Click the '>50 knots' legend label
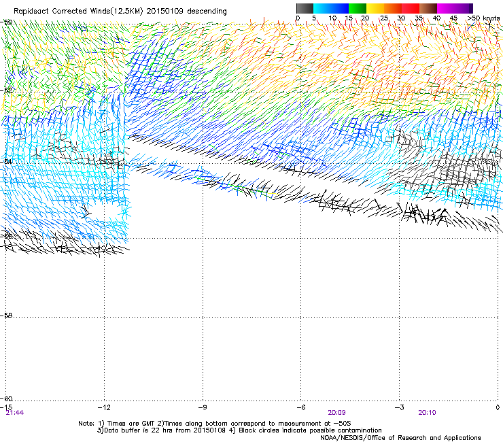 click(x=483, y=18)
